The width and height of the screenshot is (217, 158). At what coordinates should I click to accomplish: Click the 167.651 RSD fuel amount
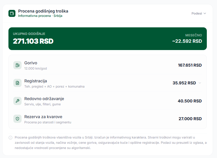[x=190, y=65]
